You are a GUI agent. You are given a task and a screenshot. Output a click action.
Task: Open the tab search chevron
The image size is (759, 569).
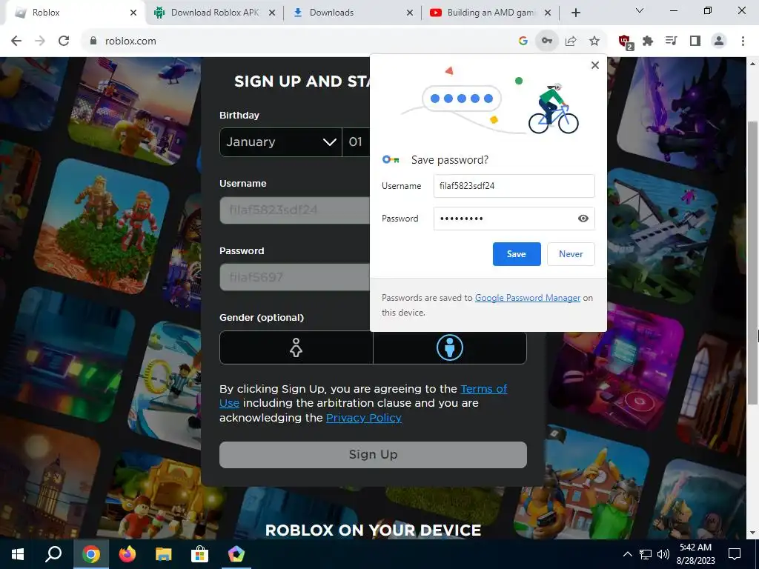click(640, 10)
